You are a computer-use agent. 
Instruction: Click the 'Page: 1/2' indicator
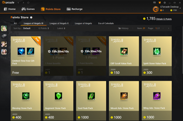(154, 28)
